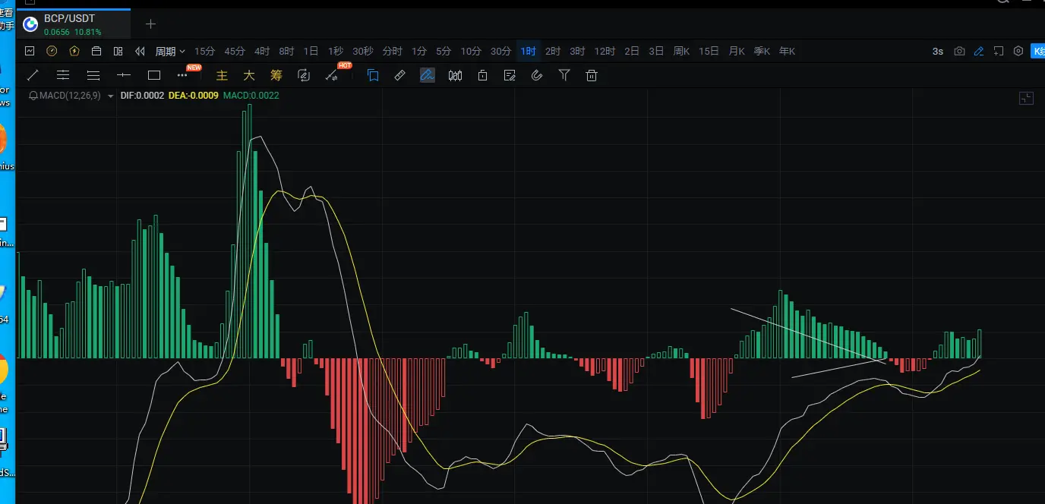1045x504 pixels.
Task: Switch to the 15日 timeframe
Action: point(709,51)
